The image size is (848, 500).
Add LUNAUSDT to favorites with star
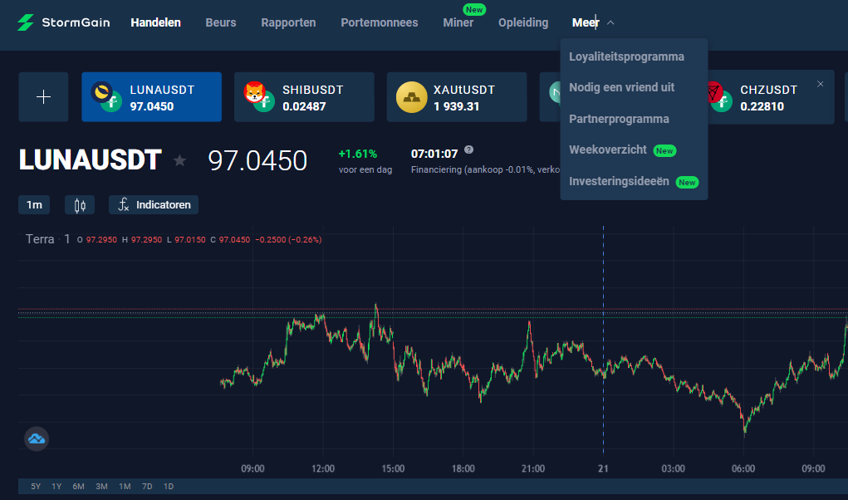pyautogui.click(x=180, y=160)
